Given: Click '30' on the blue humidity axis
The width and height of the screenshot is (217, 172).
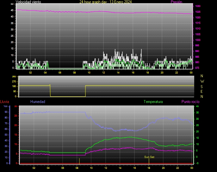Looking at the screenshot, I should tap(6, 146).
